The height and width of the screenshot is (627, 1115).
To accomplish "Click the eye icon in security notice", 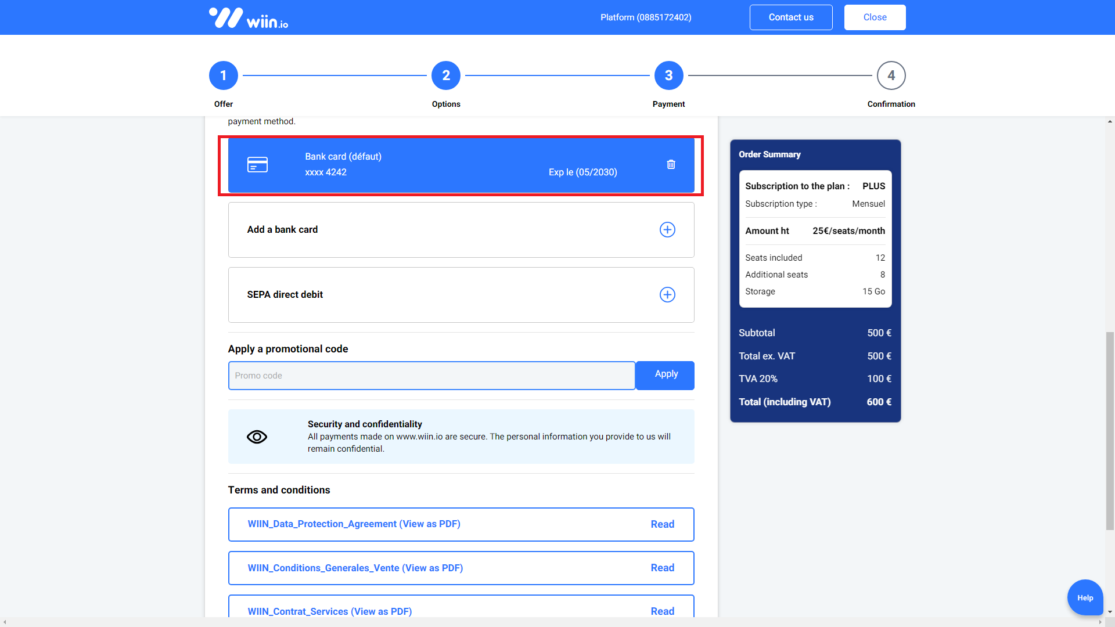I will pos(257,437).
